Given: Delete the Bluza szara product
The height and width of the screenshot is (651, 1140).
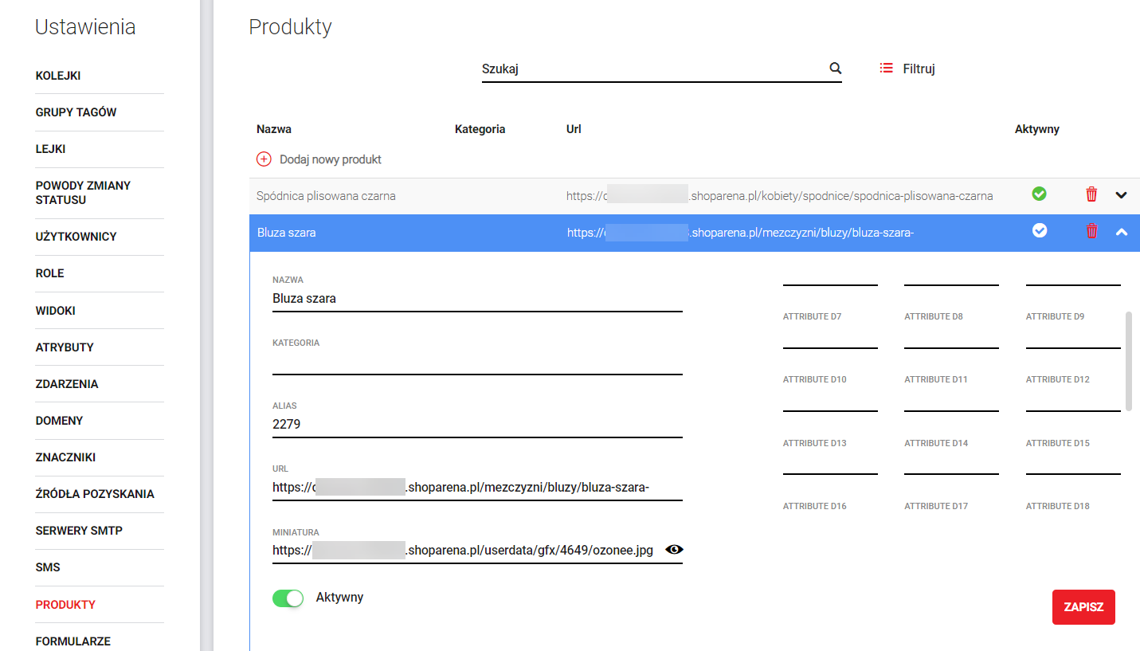Looking at the screenshot, I should [1091, 231].
